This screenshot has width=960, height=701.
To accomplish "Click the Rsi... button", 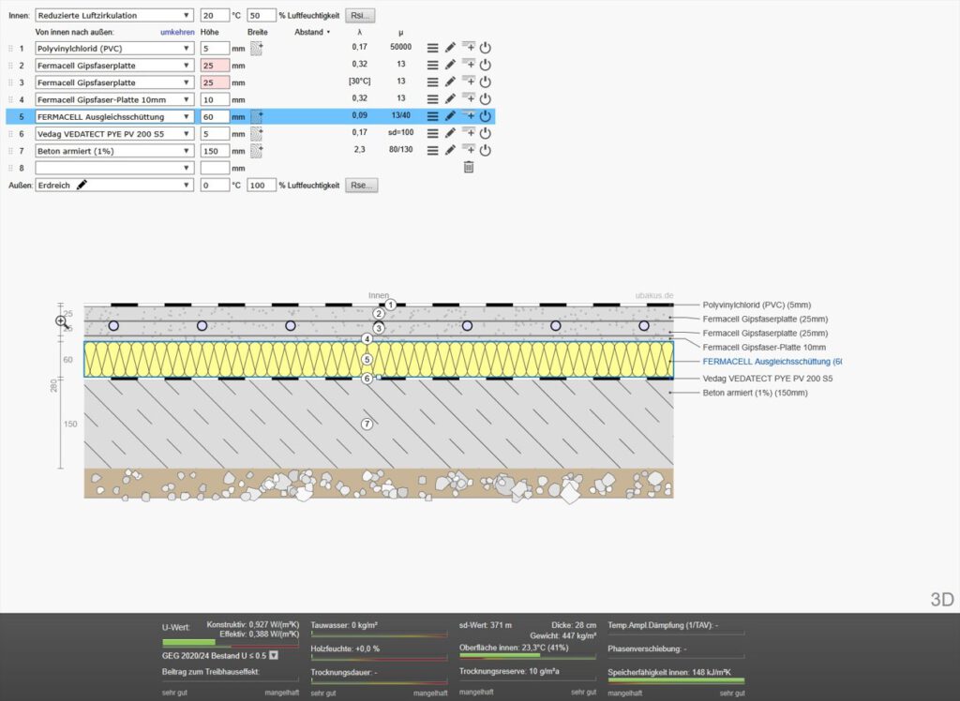I will [x=360, y=15].
